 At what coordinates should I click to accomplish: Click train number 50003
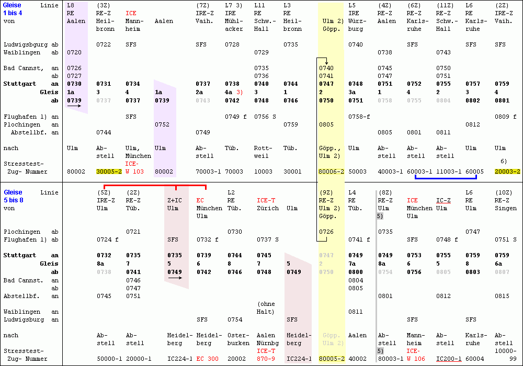(357, 171)
